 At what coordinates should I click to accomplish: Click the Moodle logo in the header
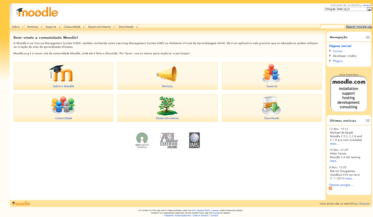(37, 12)
